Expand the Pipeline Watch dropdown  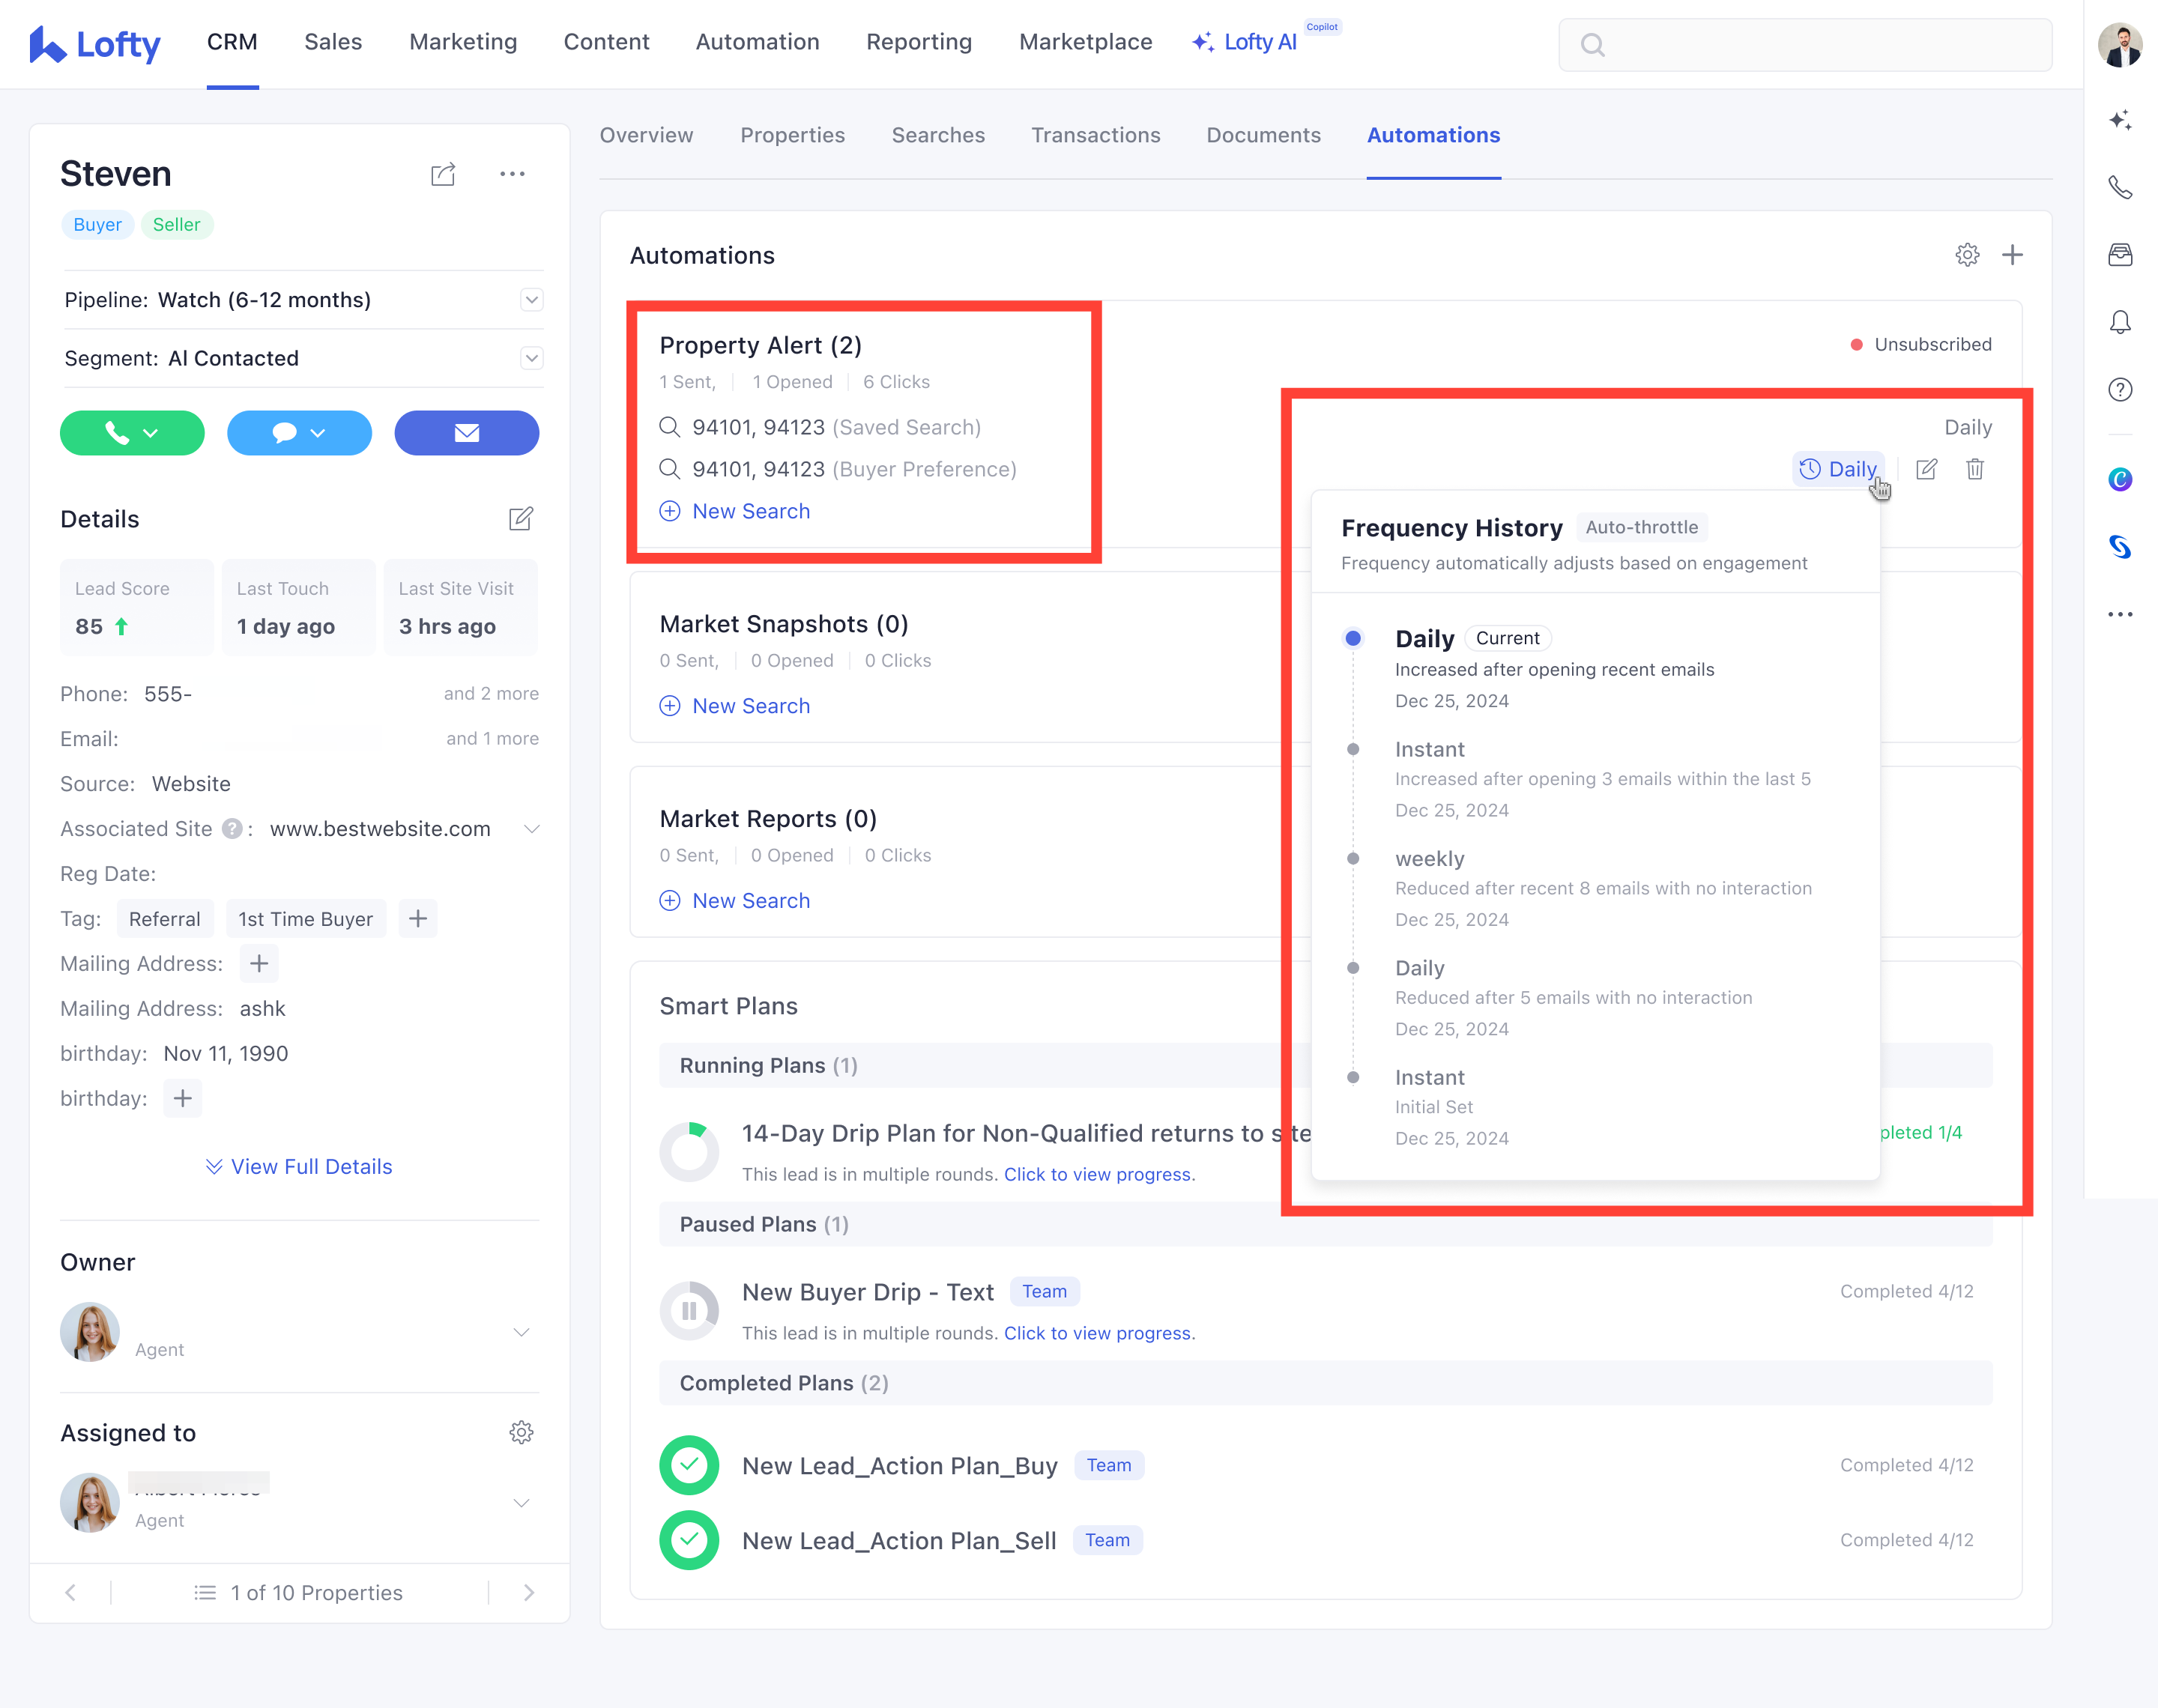(x=532, y=300)
